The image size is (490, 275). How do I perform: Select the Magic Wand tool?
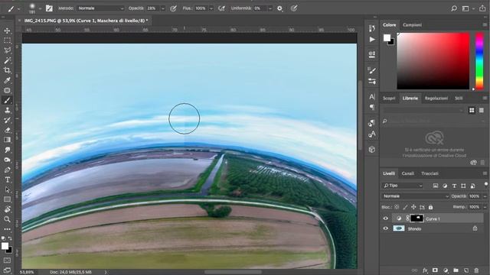(x=7, y=60)
